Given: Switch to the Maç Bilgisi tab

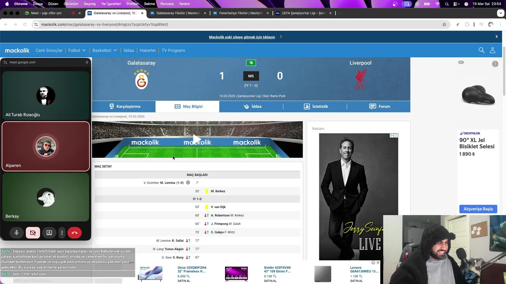Looking at the screenshot, I should tap(187, 106).
